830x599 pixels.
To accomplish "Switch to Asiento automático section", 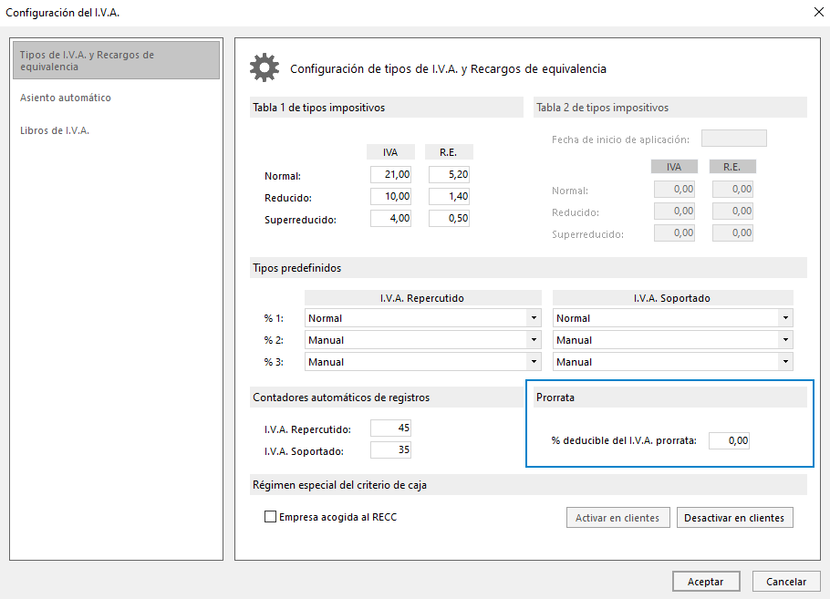I will (x=66, y=98).
